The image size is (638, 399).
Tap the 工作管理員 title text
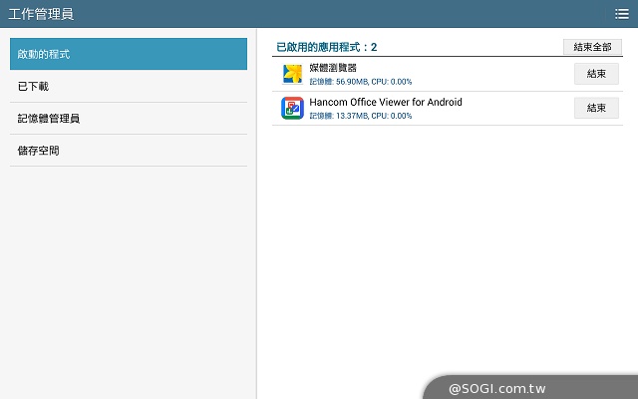(x=41, y=14)
